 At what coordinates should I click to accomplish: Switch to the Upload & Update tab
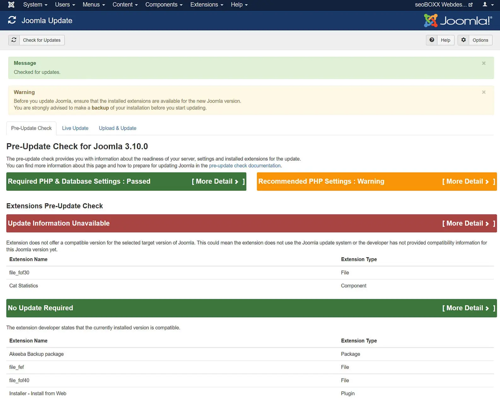pos(118,128)
